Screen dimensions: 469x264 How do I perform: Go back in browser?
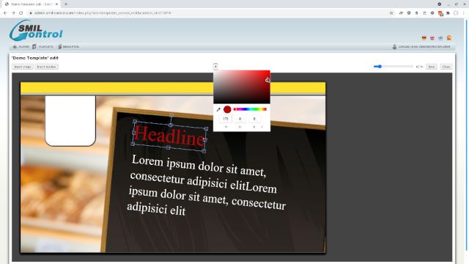point(5,13)
